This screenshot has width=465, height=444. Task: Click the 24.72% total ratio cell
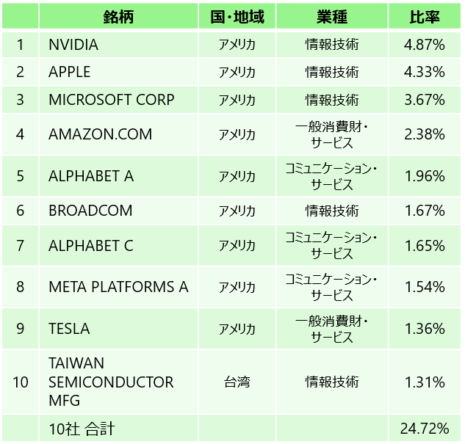(425, 429)
